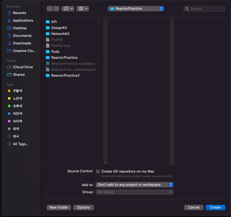Go forward with the right arrow button

tap(56, 9)
